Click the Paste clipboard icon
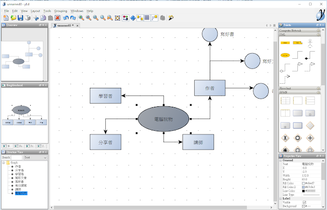The width and height of the screenshot is (327, 210). pos(50,18)
